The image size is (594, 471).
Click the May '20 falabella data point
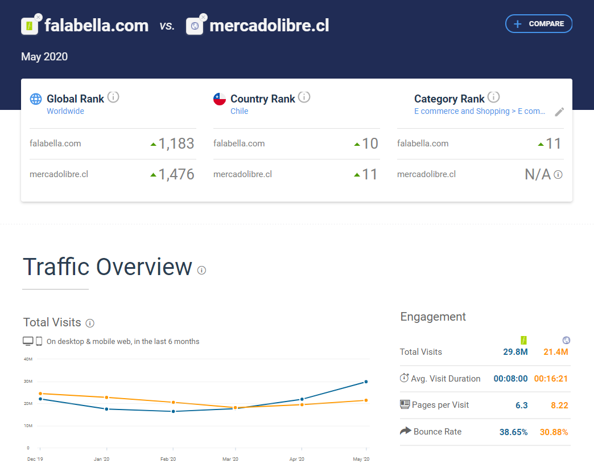[366, 382]
